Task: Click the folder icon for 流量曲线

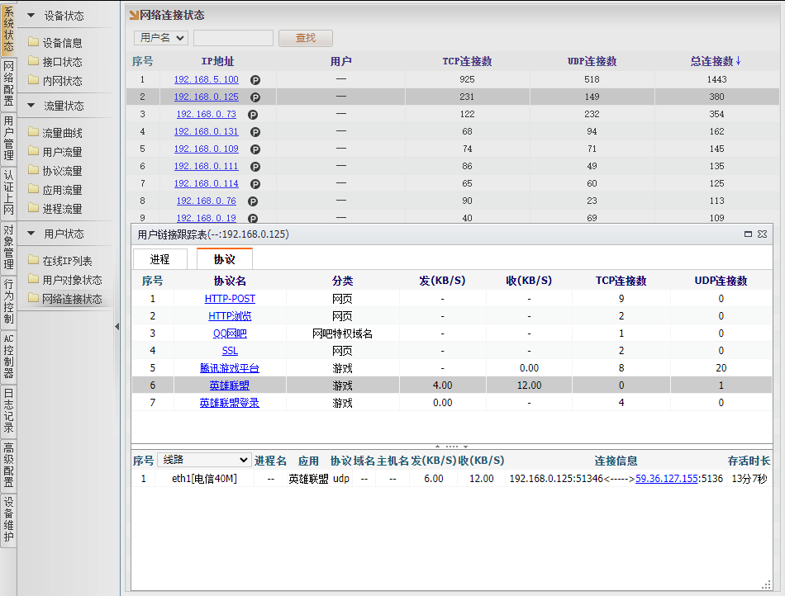Action: tap(33, 133)
